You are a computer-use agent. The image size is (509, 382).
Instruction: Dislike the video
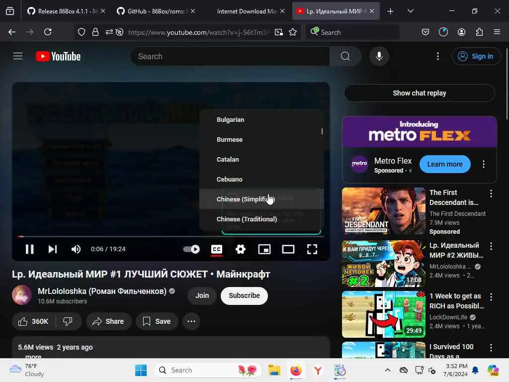[x=68, y=321]
